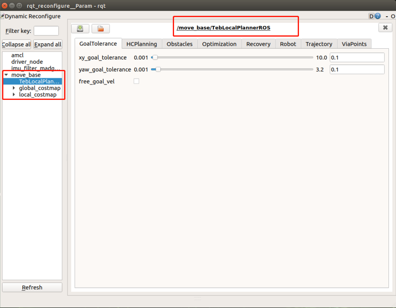396x308 pixels.
Task: Click the load configuration from file folder icon
Action: [x=100, y=28]
